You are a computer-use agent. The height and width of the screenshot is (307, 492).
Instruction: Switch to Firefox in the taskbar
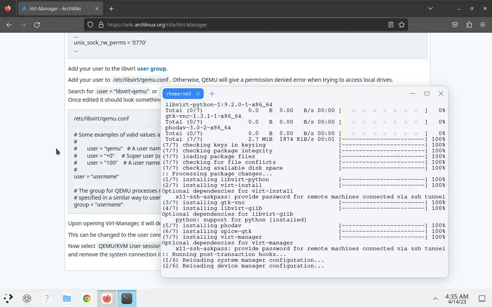[107, 298]
